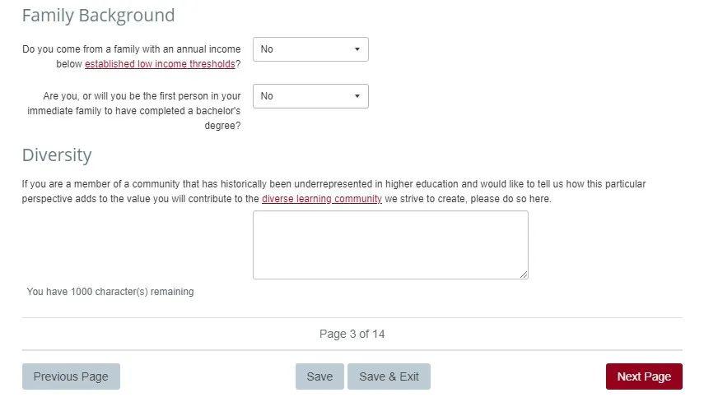Open the established low income thresholds link

(160, 64)
